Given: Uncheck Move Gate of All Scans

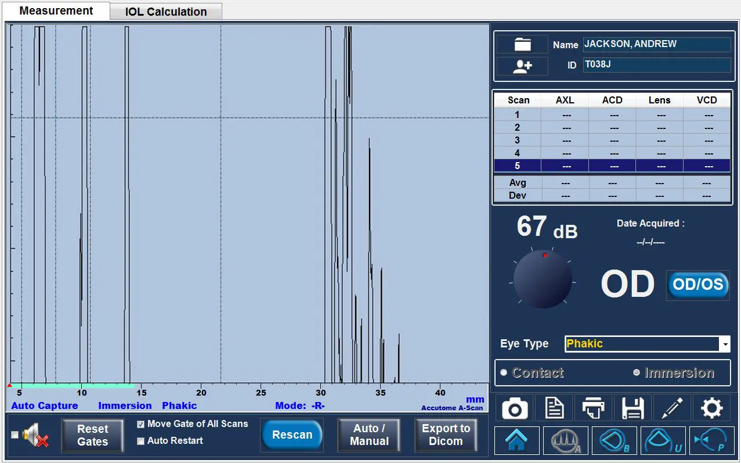Looking at the screenshot, I should click(x=140, y=425).
